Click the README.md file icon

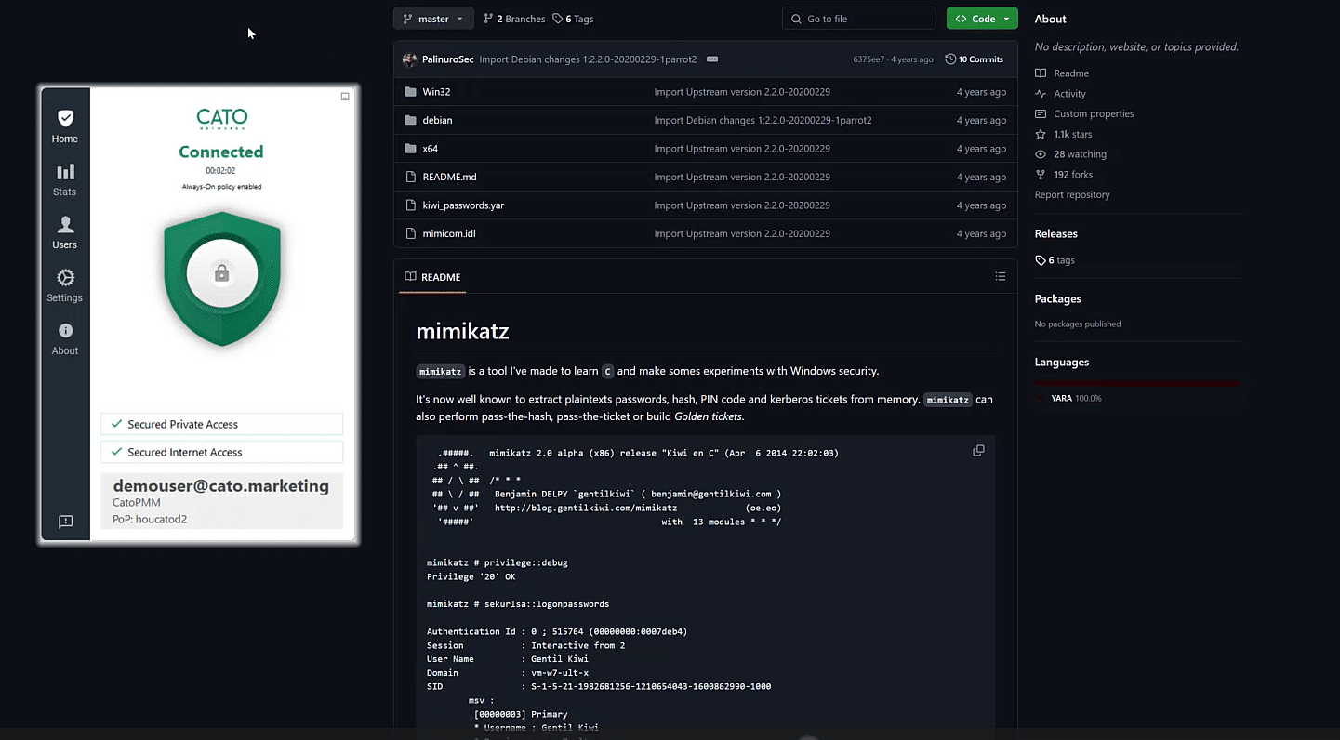410,177
